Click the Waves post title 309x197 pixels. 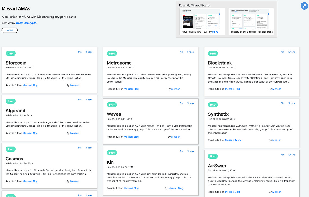(114, 114)
